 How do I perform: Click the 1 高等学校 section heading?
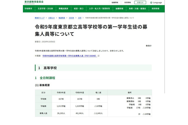(x=93, y=68)
